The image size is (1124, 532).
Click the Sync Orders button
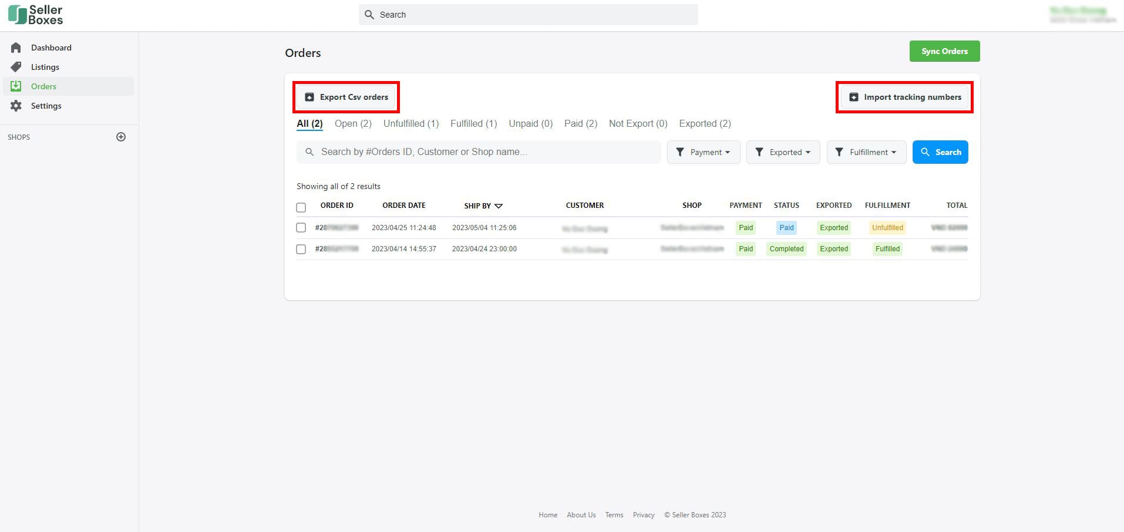click(944, 51)
